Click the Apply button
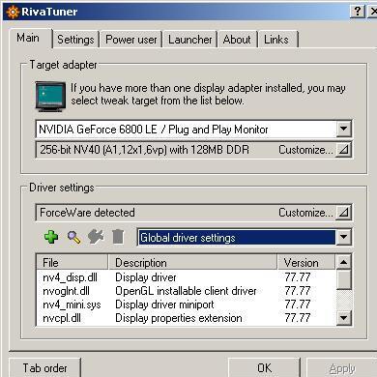The image size is (377, 377). [342, 367]
